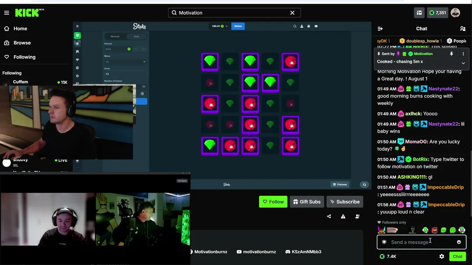Click the Send a message field
The image size is (472, 265).
421,242
